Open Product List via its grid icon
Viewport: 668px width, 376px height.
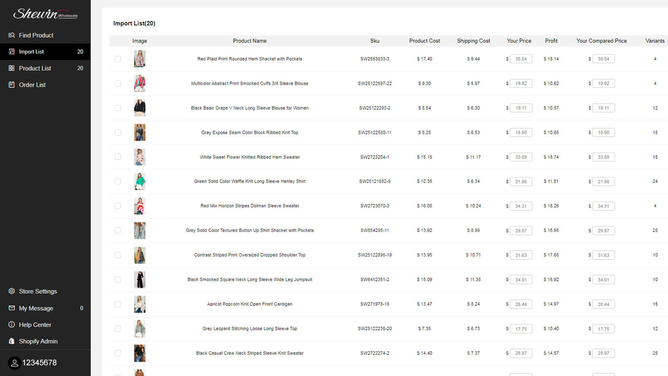tap(11, 68)
